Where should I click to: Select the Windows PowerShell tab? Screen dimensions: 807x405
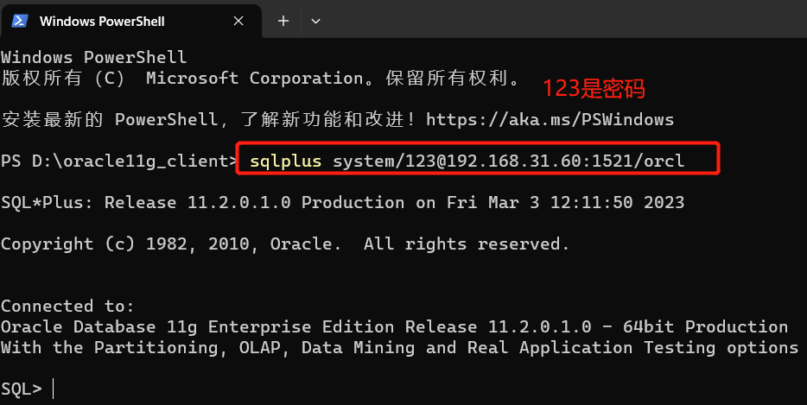tap(130, 21)
